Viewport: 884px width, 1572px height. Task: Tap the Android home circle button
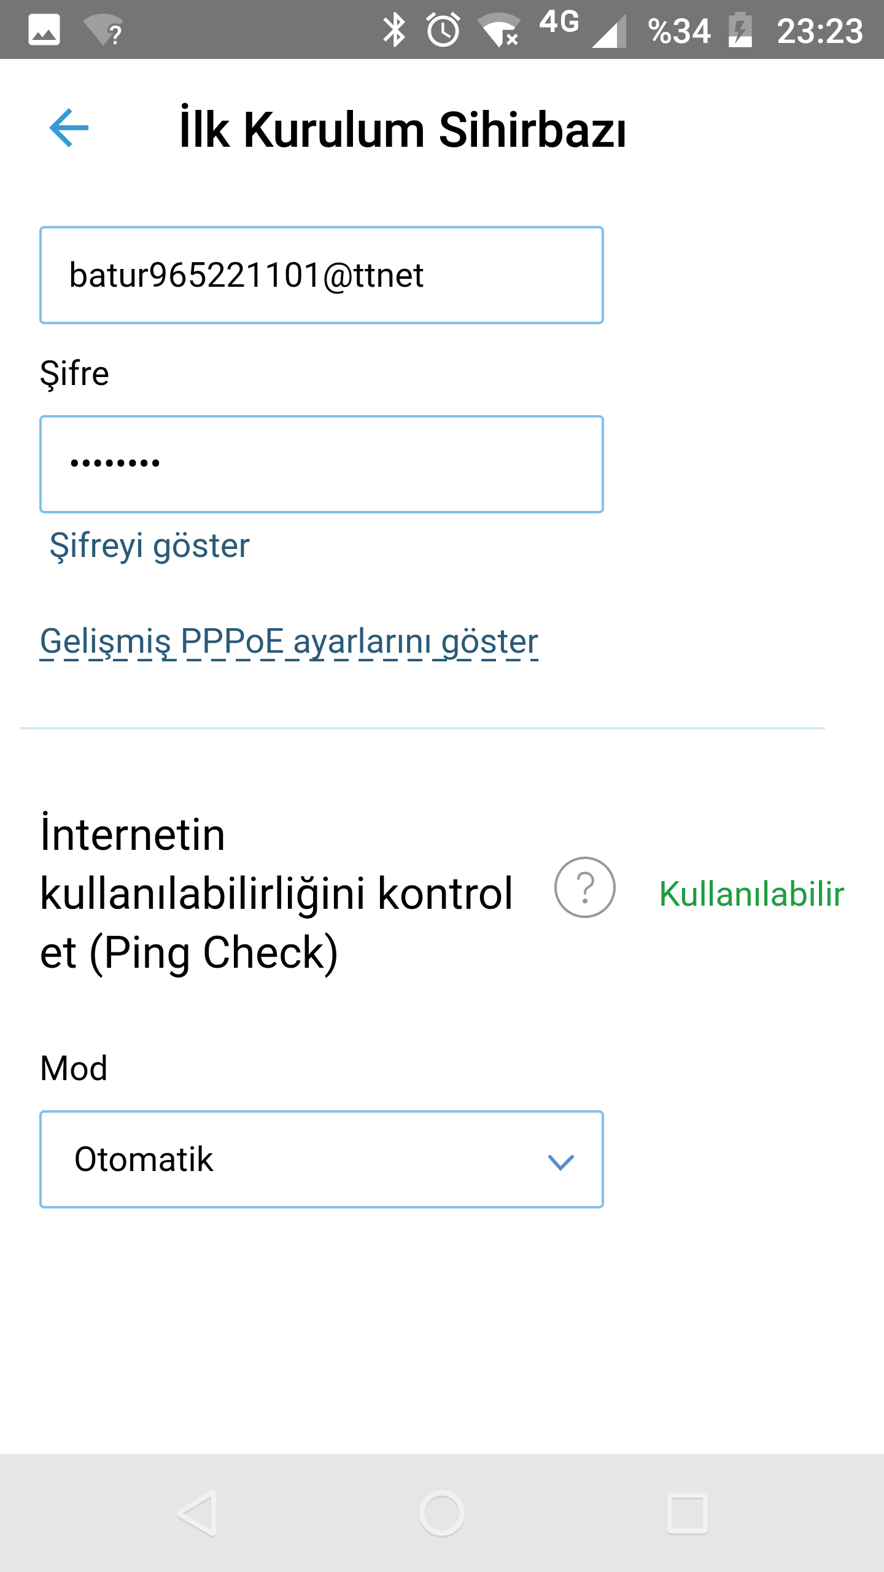pyautogui.click(x=442, y=1513)
